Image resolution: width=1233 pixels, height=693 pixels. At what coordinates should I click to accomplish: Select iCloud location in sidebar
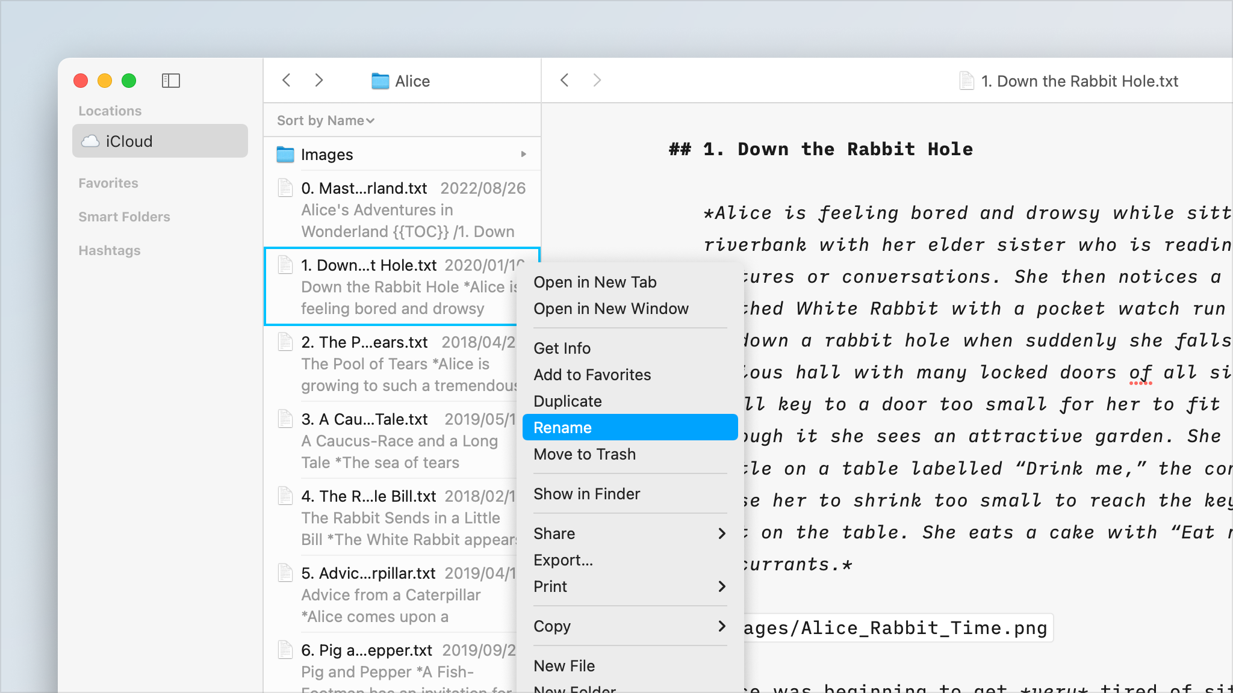coord(160,141)
